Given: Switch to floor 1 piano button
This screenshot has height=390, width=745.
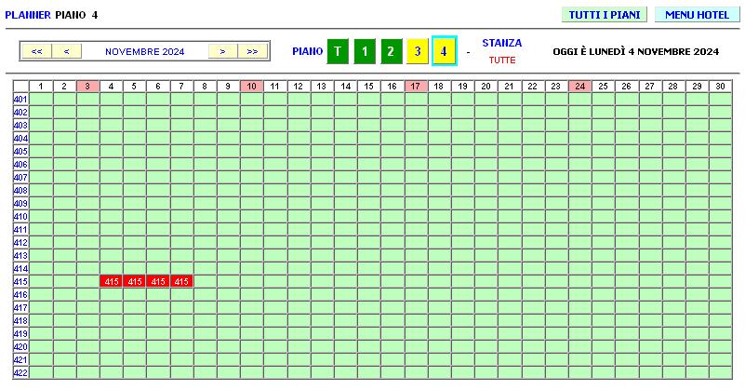Looking at the screenshot, I should click(365, 51).
